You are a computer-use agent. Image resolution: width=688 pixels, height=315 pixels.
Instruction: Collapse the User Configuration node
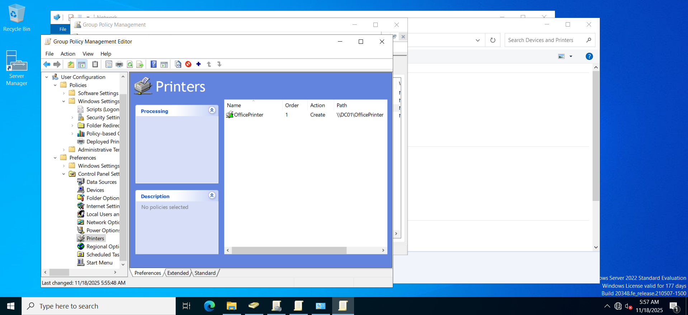click(x=47, y=77)
